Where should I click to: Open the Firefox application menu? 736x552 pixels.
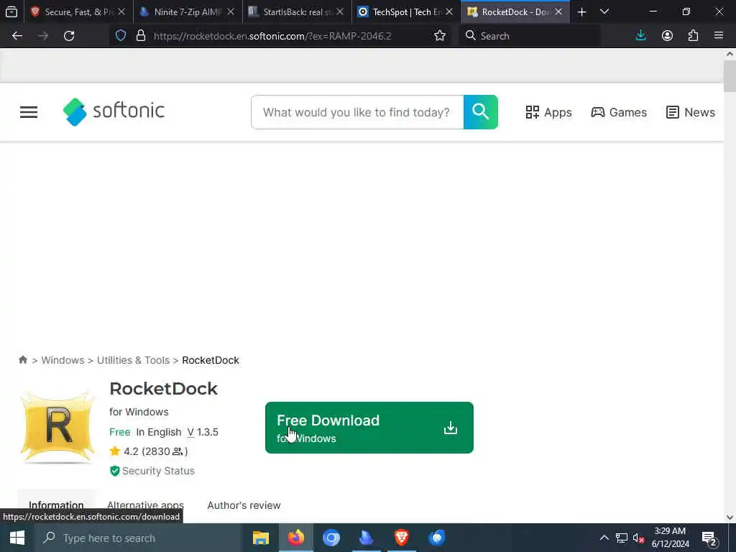click(x=719, y=35)
